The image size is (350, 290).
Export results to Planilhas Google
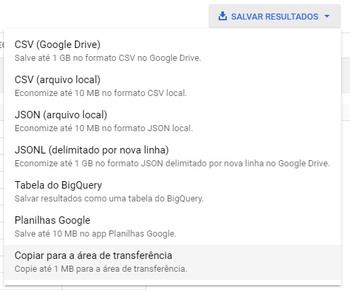pyautogui.click(x=173, y=226)
